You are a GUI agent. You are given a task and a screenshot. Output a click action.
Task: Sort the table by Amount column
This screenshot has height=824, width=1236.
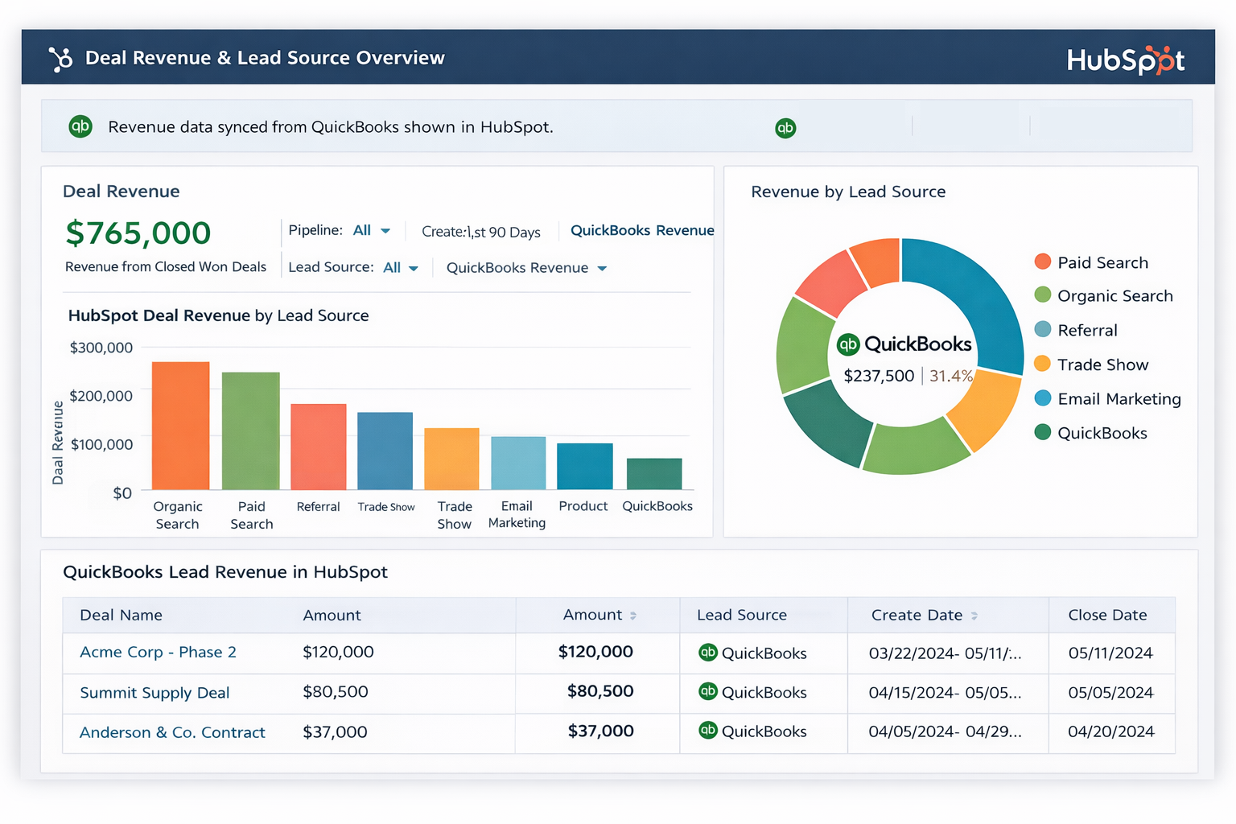click(x=597, y=615)
